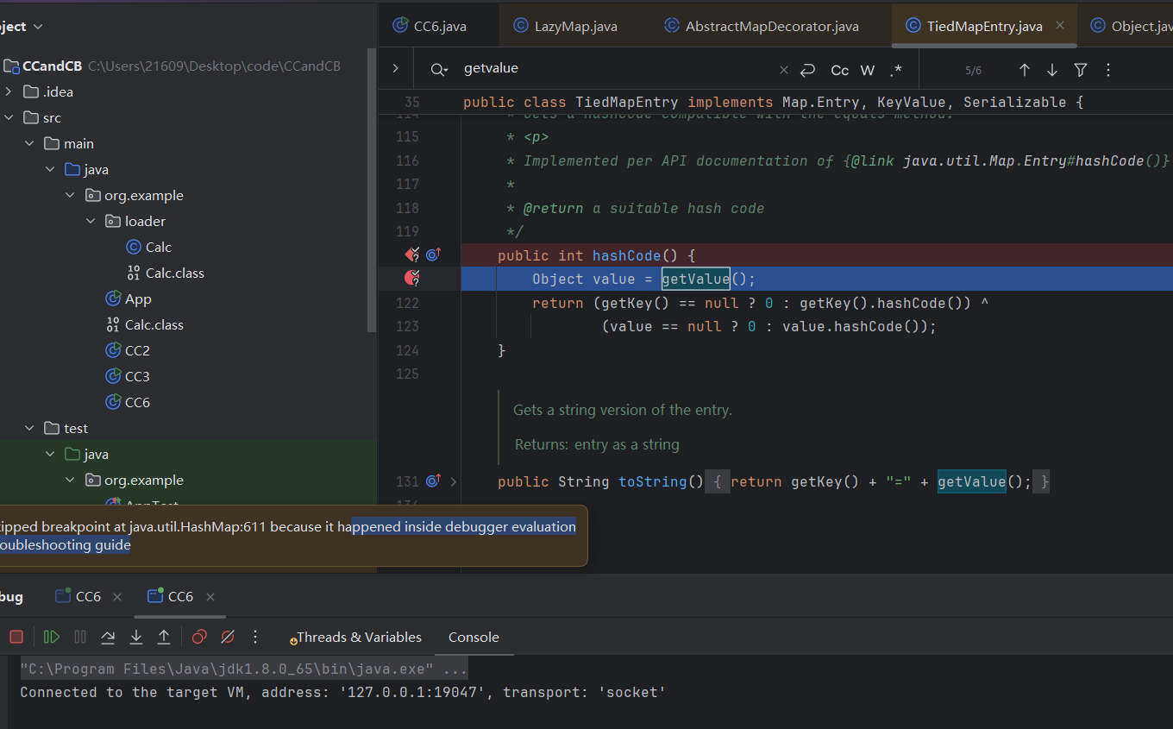Close the second CC6 debug session tab
1173x729 pixels.
[x=210, y=597]
